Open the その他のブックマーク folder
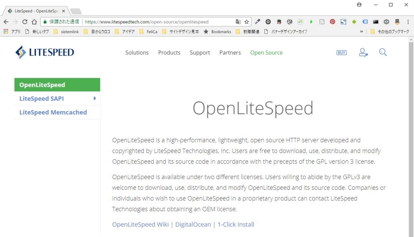This screenshot has width=414, height=237. pos(390,31)
